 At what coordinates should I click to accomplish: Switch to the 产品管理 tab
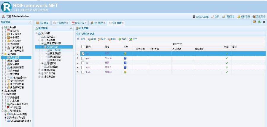click(60, 23)
